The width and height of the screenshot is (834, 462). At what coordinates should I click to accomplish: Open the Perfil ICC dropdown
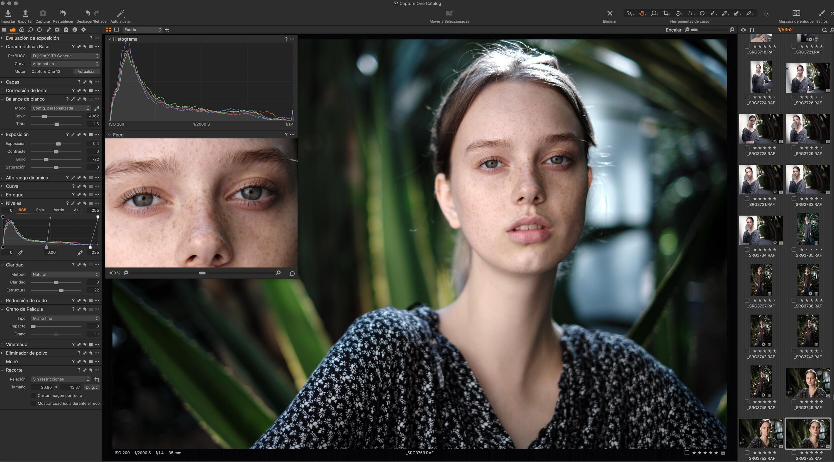65,56
